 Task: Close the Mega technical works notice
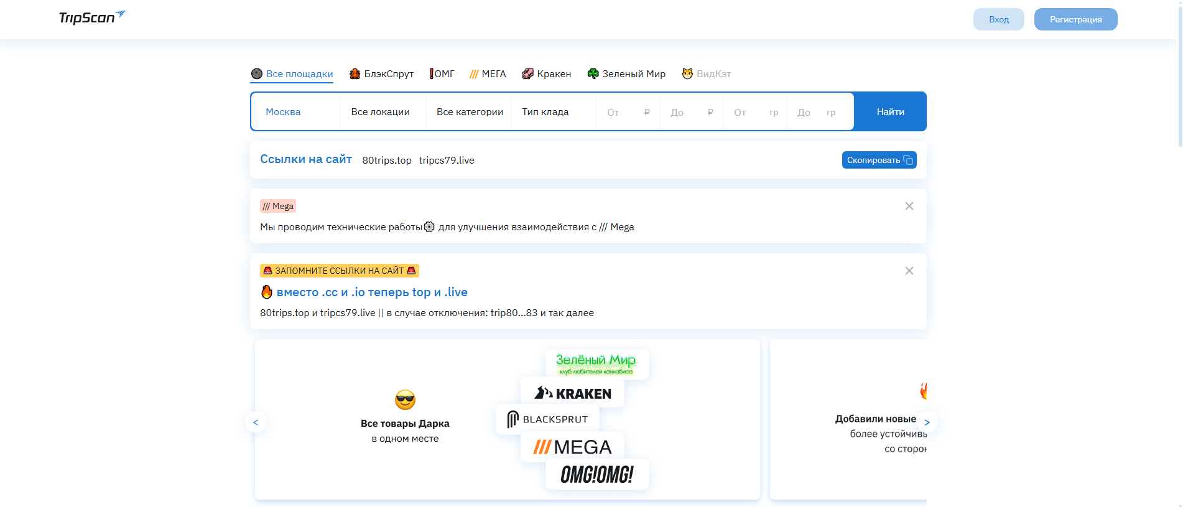click(x=909, y=206)
